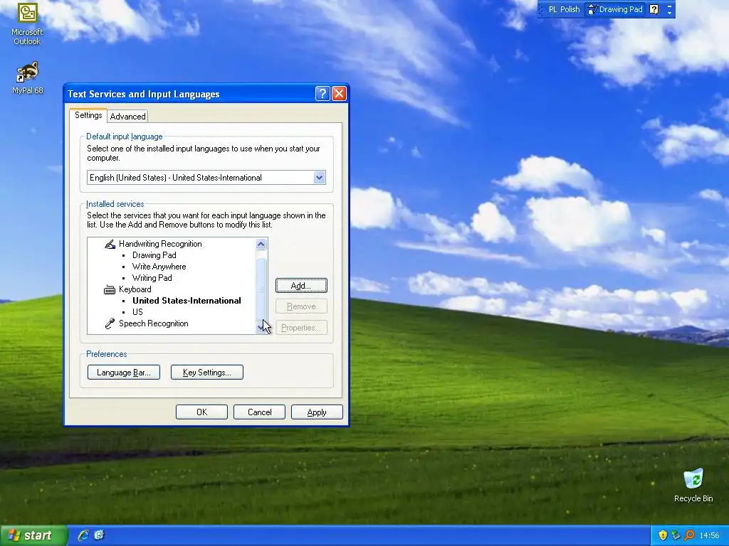Click the default input language combo box text

pyautogui.click(x=176, y=177)
